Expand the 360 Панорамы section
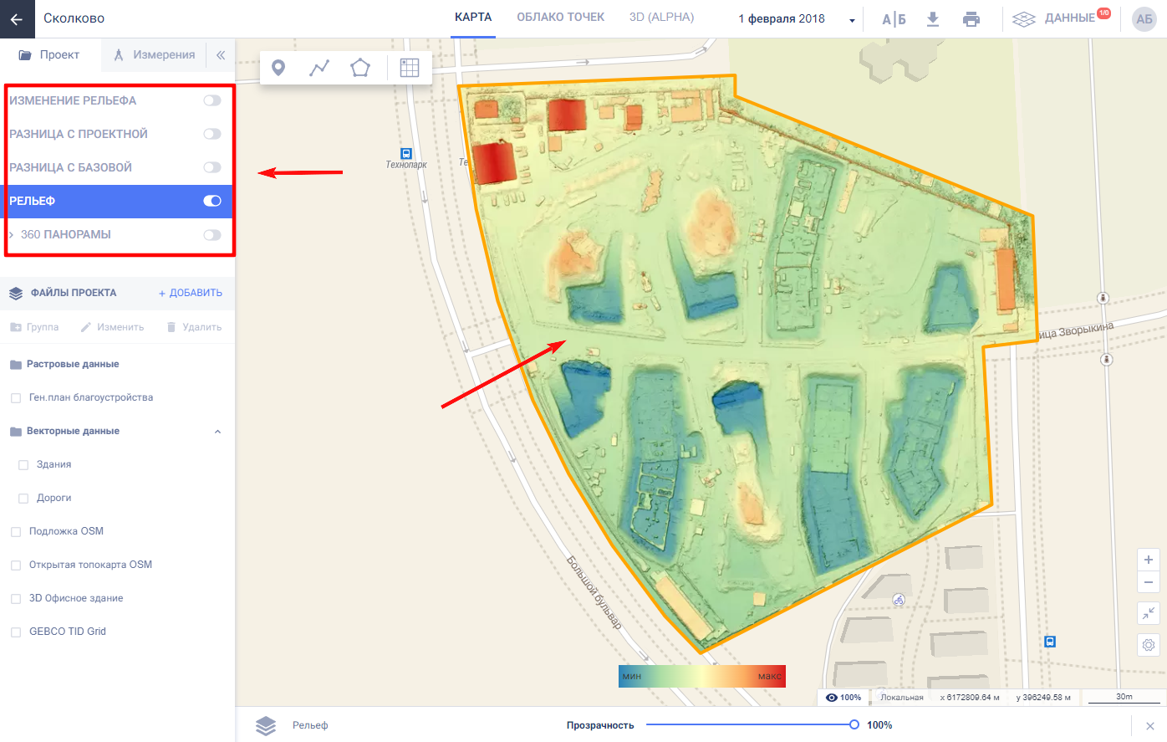The image size is (1167, 742). tap(12, 235)
